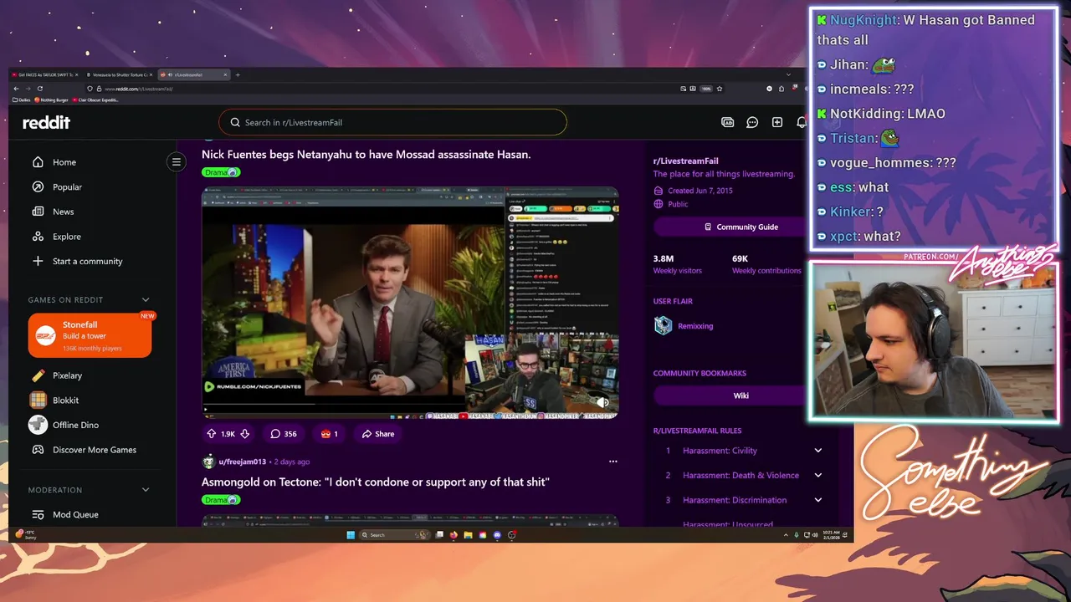Downvote the Nick Fuentes post
Viewport: 1071px width, 602px height.
click(244, 434)
